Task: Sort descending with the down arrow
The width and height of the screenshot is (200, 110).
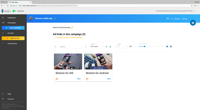Action: (x=110, y=47)
